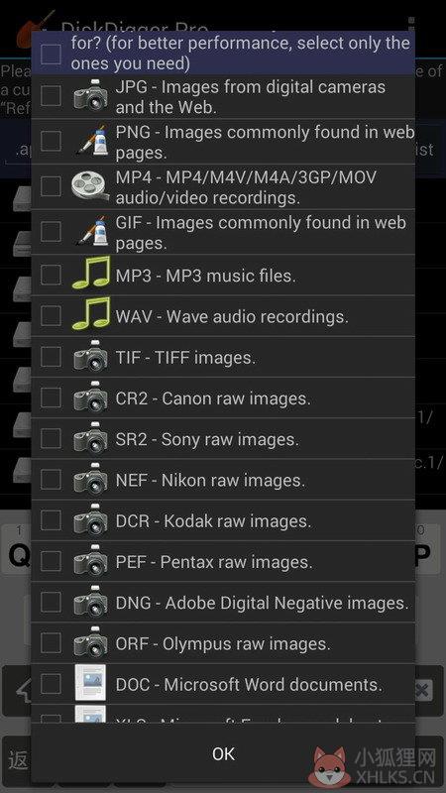Click the camera icon beside DNG Adobe

90,602
